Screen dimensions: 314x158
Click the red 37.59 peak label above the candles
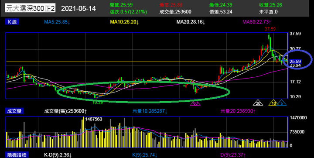click(x=270, y=29)
